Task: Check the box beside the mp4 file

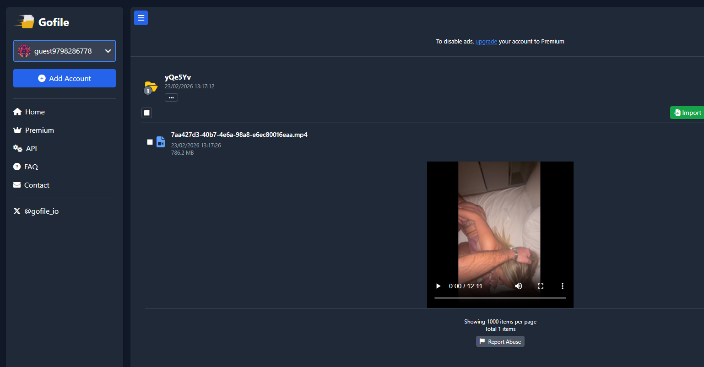Action: 150,142
